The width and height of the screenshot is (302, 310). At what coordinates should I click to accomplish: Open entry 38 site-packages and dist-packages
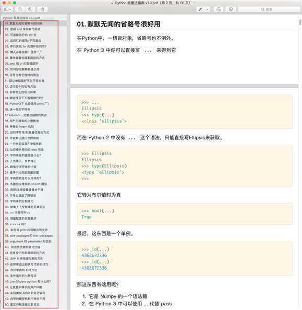tap(29, 235)
